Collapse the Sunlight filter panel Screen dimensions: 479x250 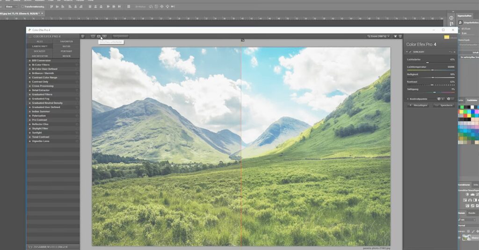tap(406, 52)
